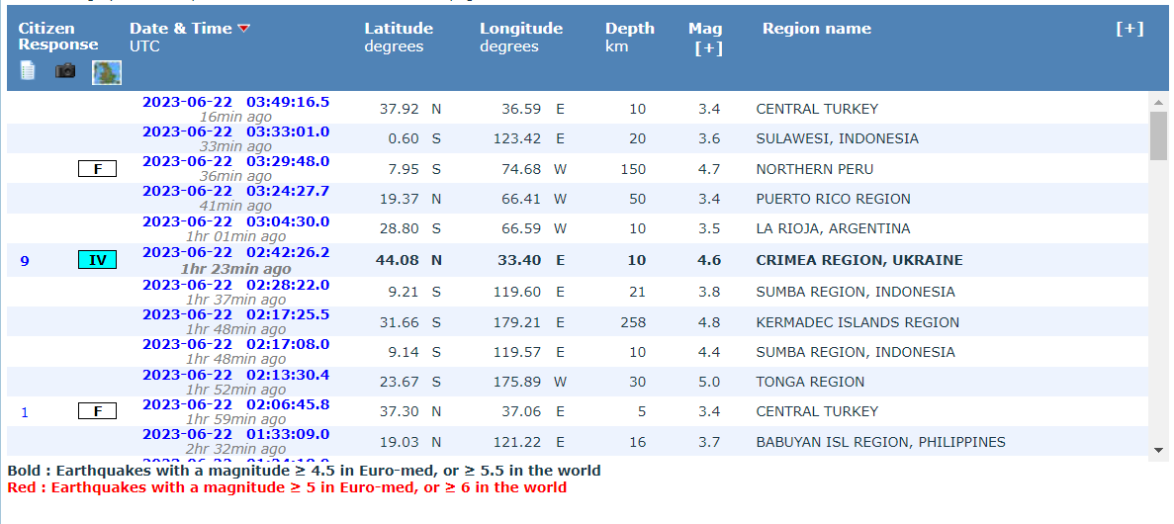Click TONGA REGION region name
Screen dimensions: 1174x524
pos(810,382)
